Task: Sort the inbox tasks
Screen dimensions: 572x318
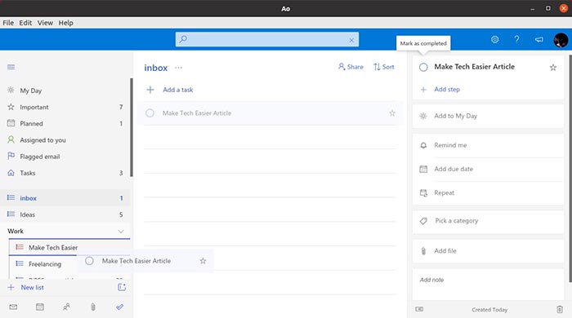Action: point(384,67)
